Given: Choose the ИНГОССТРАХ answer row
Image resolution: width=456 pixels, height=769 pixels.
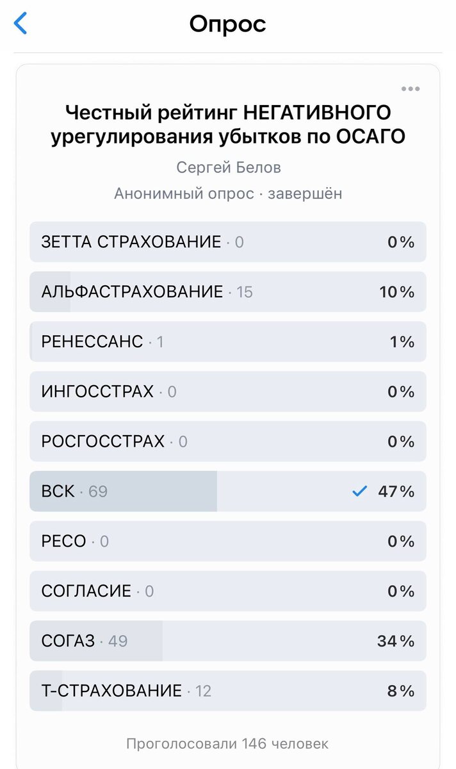Looking at the screenshot, I should coord(228,392).
